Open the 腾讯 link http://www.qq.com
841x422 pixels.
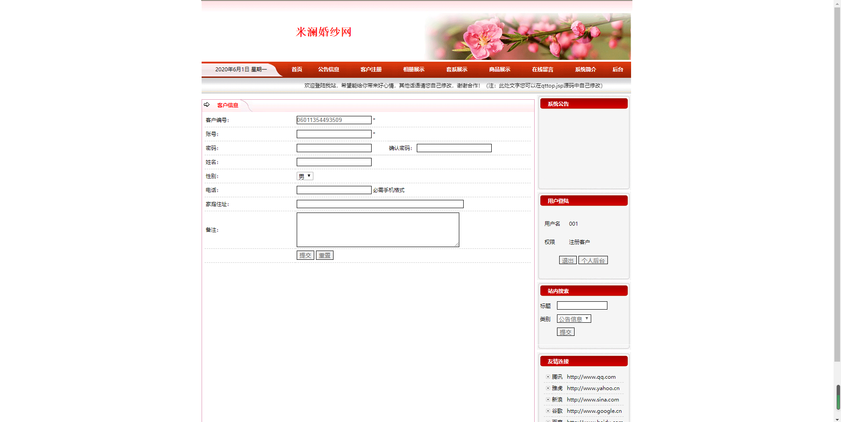coord(591,377)
